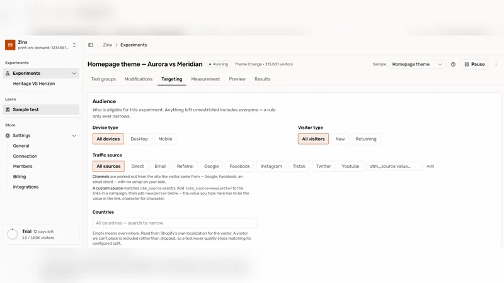Select Google traffic source
Image resolution: width=504 pixels, height=283 pixels.
212,166
